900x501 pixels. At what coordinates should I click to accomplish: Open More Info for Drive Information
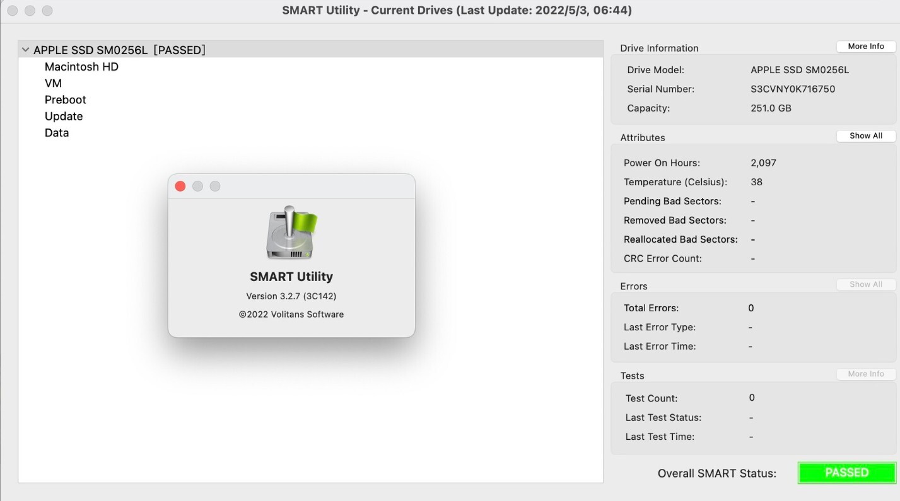866,47
